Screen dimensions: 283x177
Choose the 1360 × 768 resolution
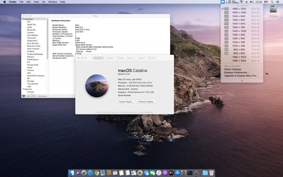(239, 27)
